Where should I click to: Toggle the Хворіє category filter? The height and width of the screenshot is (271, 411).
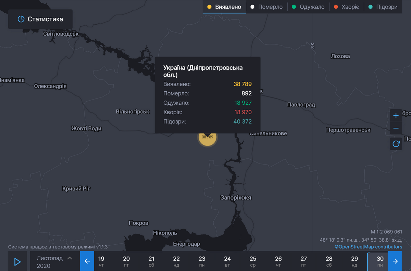[346, 7]
